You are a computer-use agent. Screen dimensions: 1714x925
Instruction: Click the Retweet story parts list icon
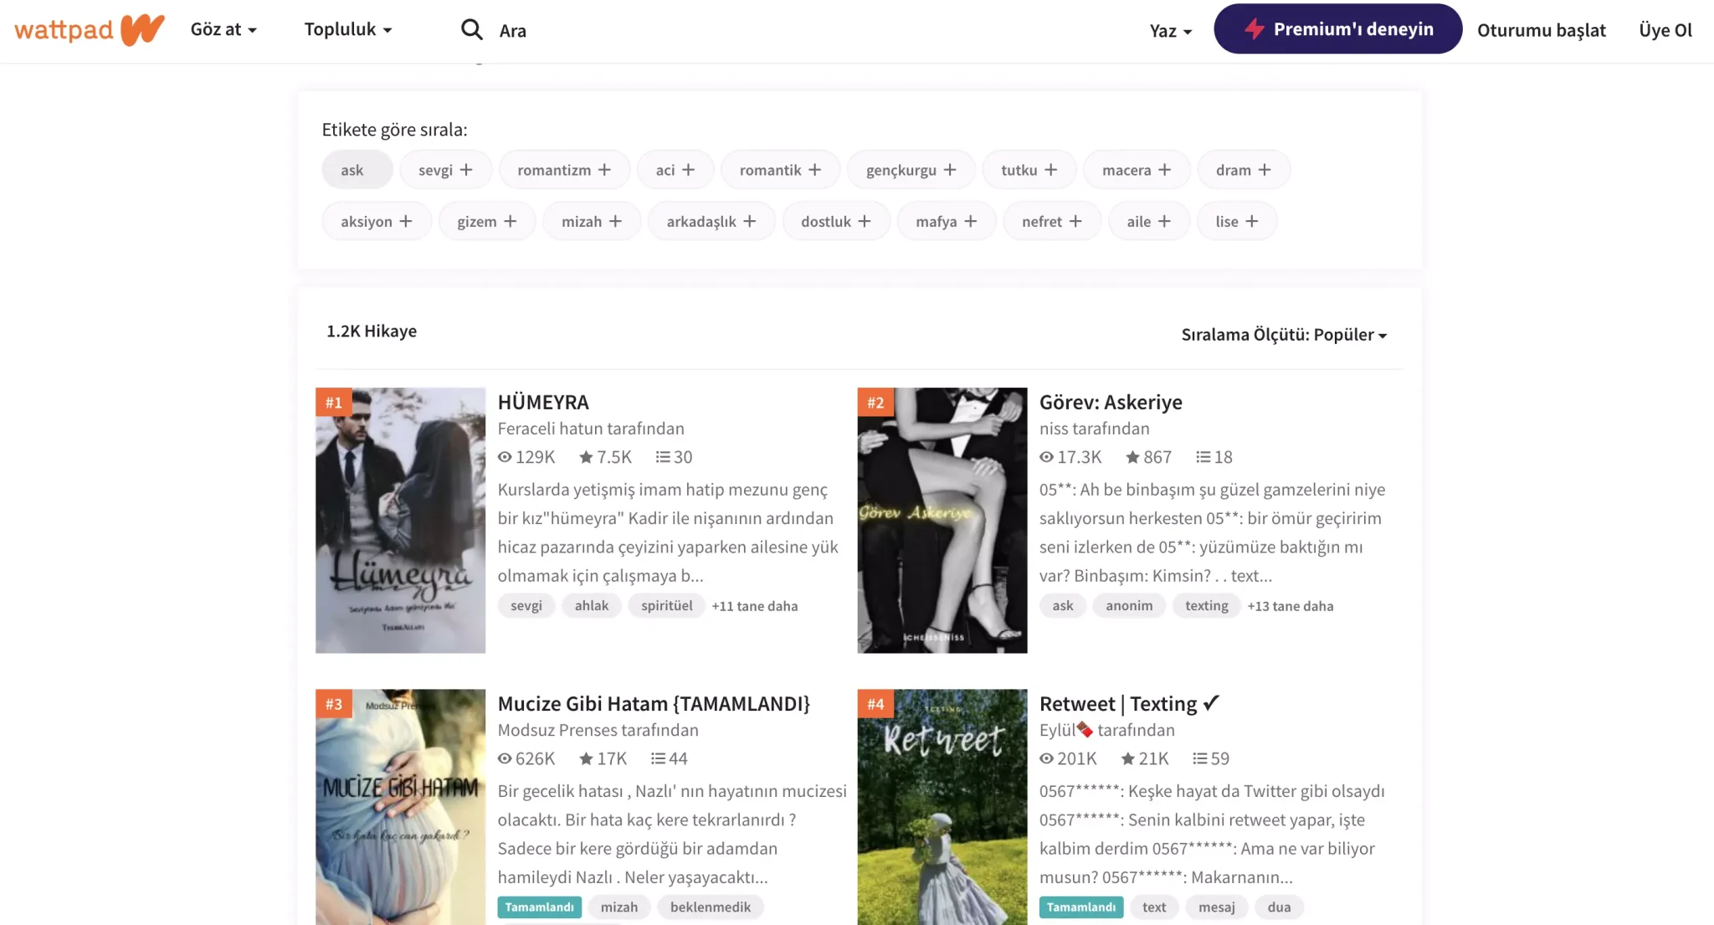[1200, 758]
